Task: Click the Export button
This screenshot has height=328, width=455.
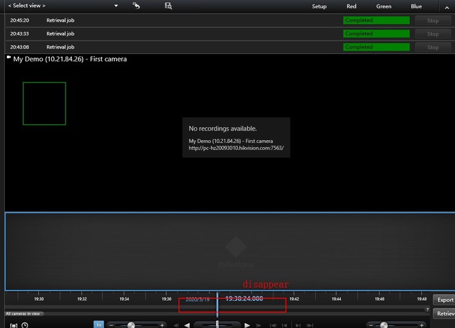Action: 445,299
